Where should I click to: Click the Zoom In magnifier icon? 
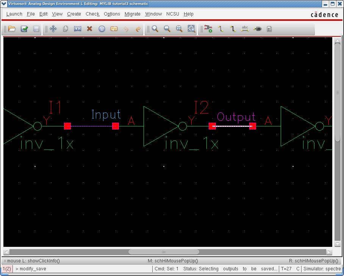click(x=155, y=29)
